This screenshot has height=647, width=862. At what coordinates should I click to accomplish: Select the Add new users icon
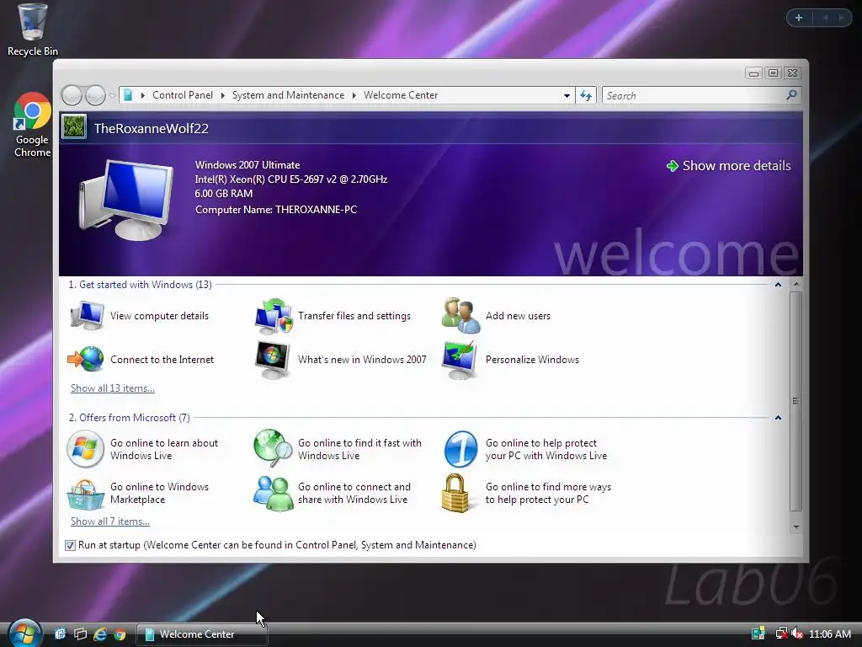[461, 316]
